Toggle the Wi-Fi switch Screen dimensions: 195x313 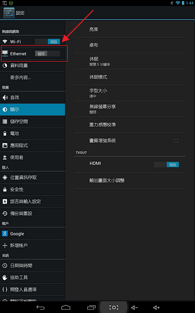coord(47,42)
